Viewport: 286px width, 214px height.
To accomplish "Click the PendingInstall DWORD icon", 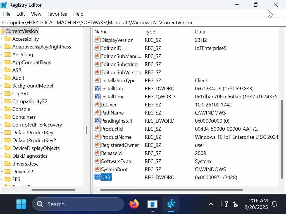I will [x=97, y=120].
